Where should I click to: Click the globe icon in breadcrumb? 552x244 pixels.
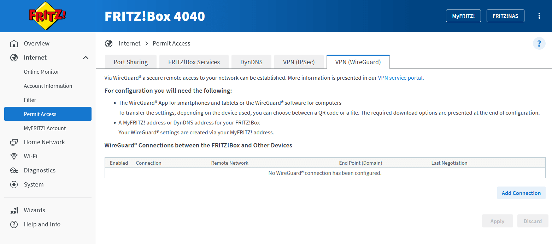pos(108,43)
